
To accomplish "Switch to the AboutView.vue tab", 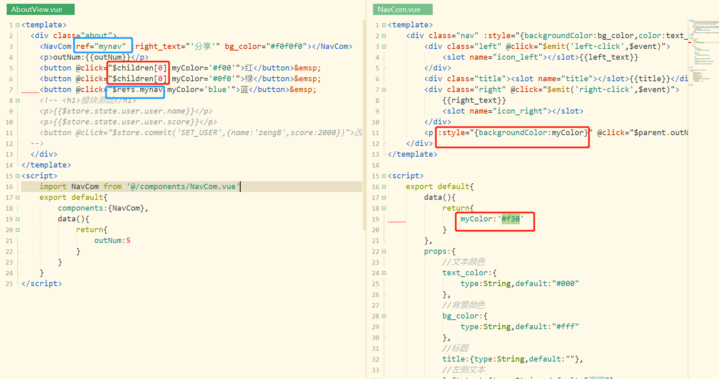I will pos(40,9).
